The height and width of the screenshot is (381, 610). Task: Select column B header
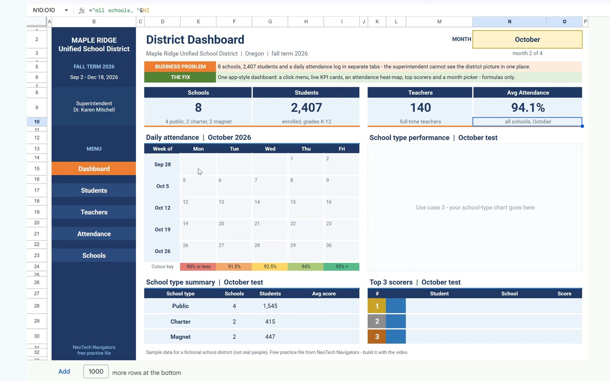[x=94, y=22]
